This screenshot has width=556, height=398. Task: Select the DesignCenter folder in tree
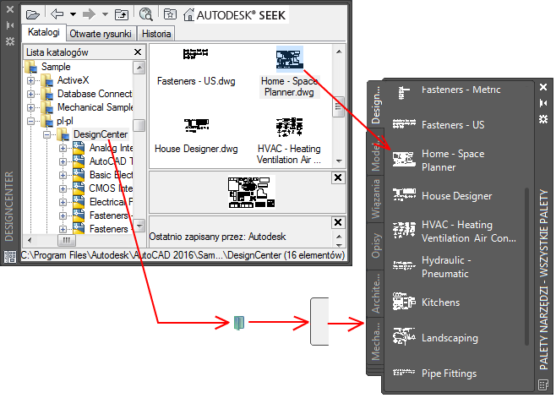pyautogui.click(x=101, y=134)
